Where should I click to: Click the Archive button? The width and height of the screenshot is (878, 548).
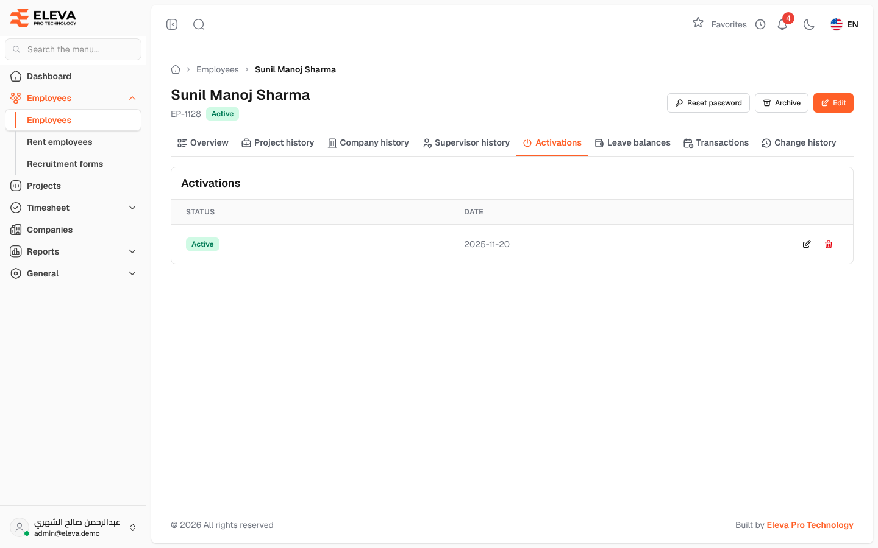click(782, 103)
